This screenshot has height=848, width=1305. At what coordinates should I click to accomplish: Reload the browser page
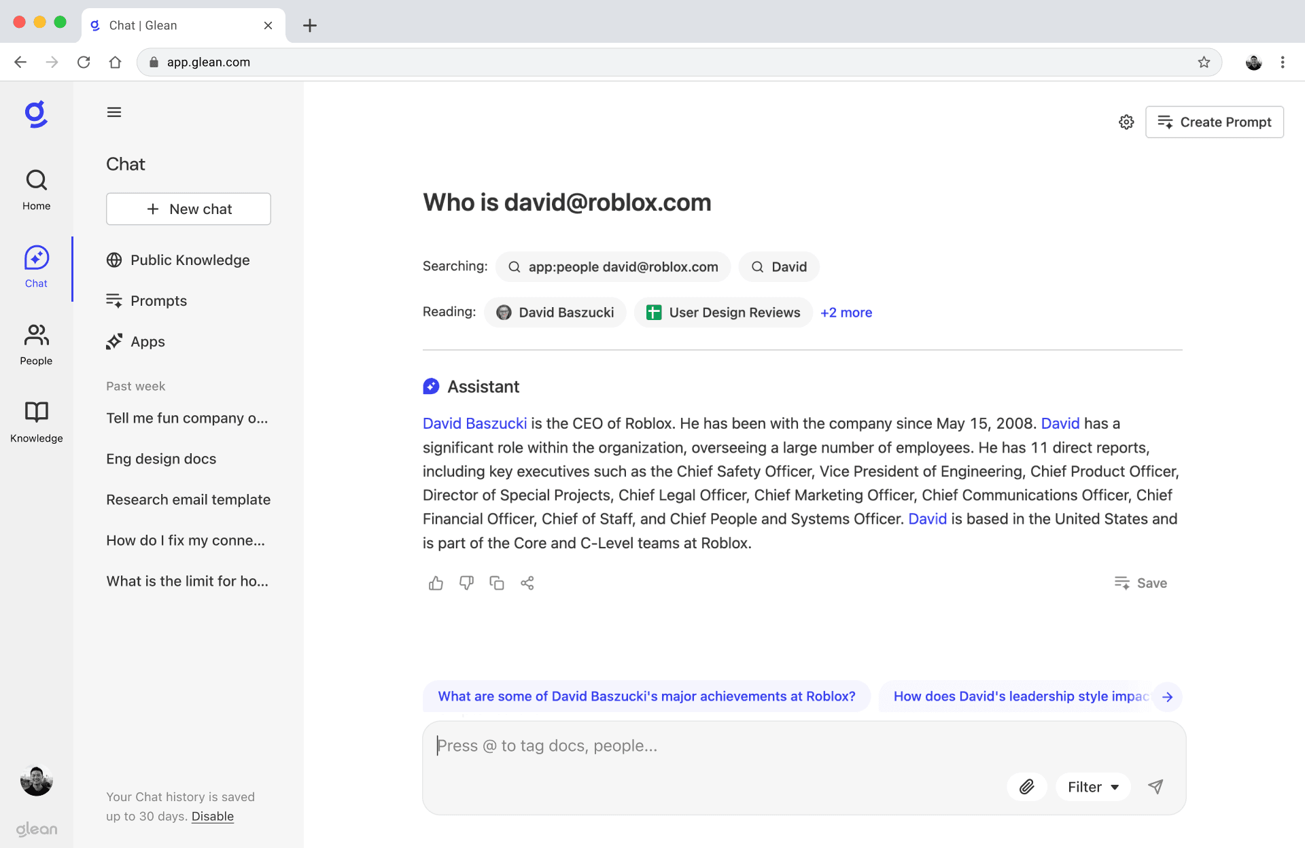(84, 62)
